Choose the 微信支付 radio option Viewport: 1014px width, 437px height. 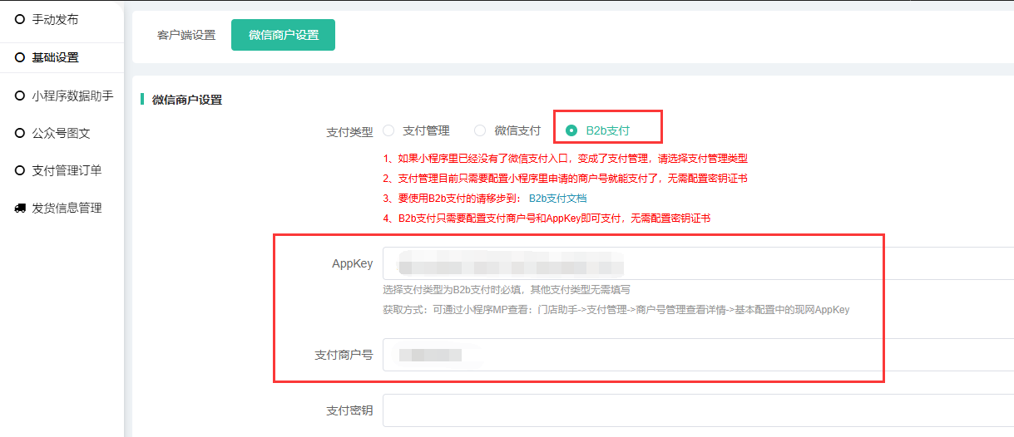(480, 130)
